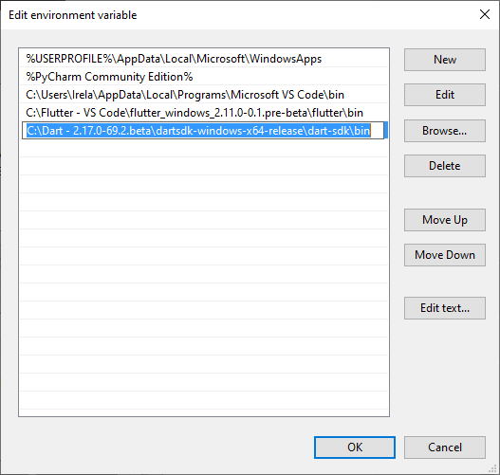Move the selected entry down
The image size is (500, 475).
point(445,255)
